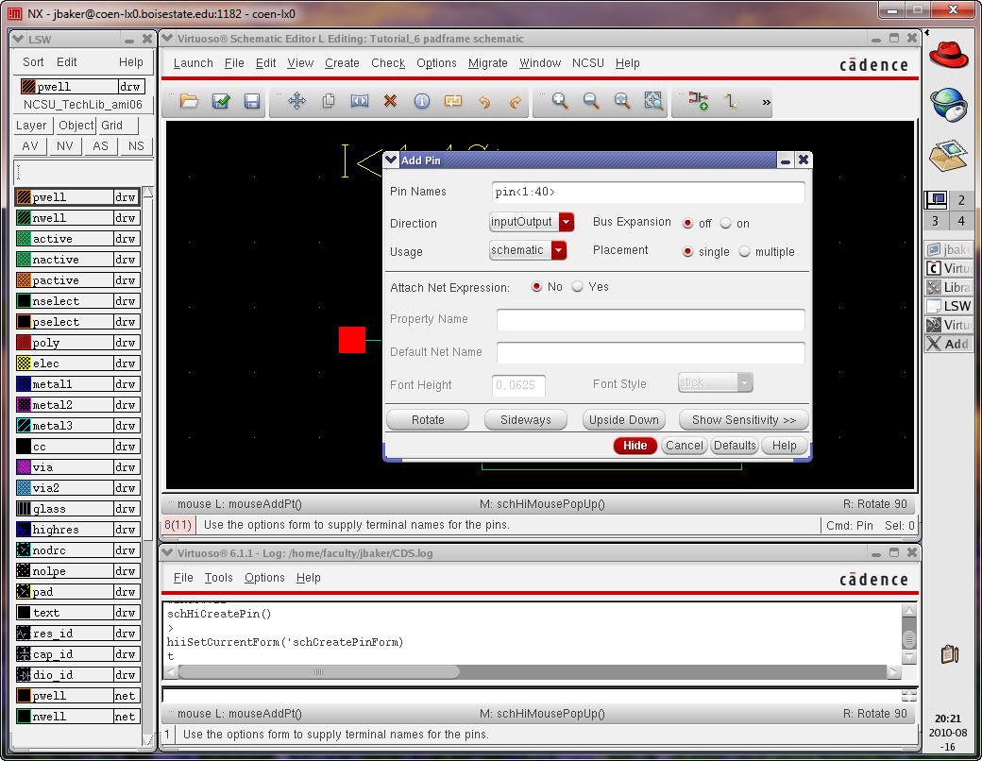Open the Direction inputOutput dropdown
Screen dimensions: 982x761
(567, 223)
